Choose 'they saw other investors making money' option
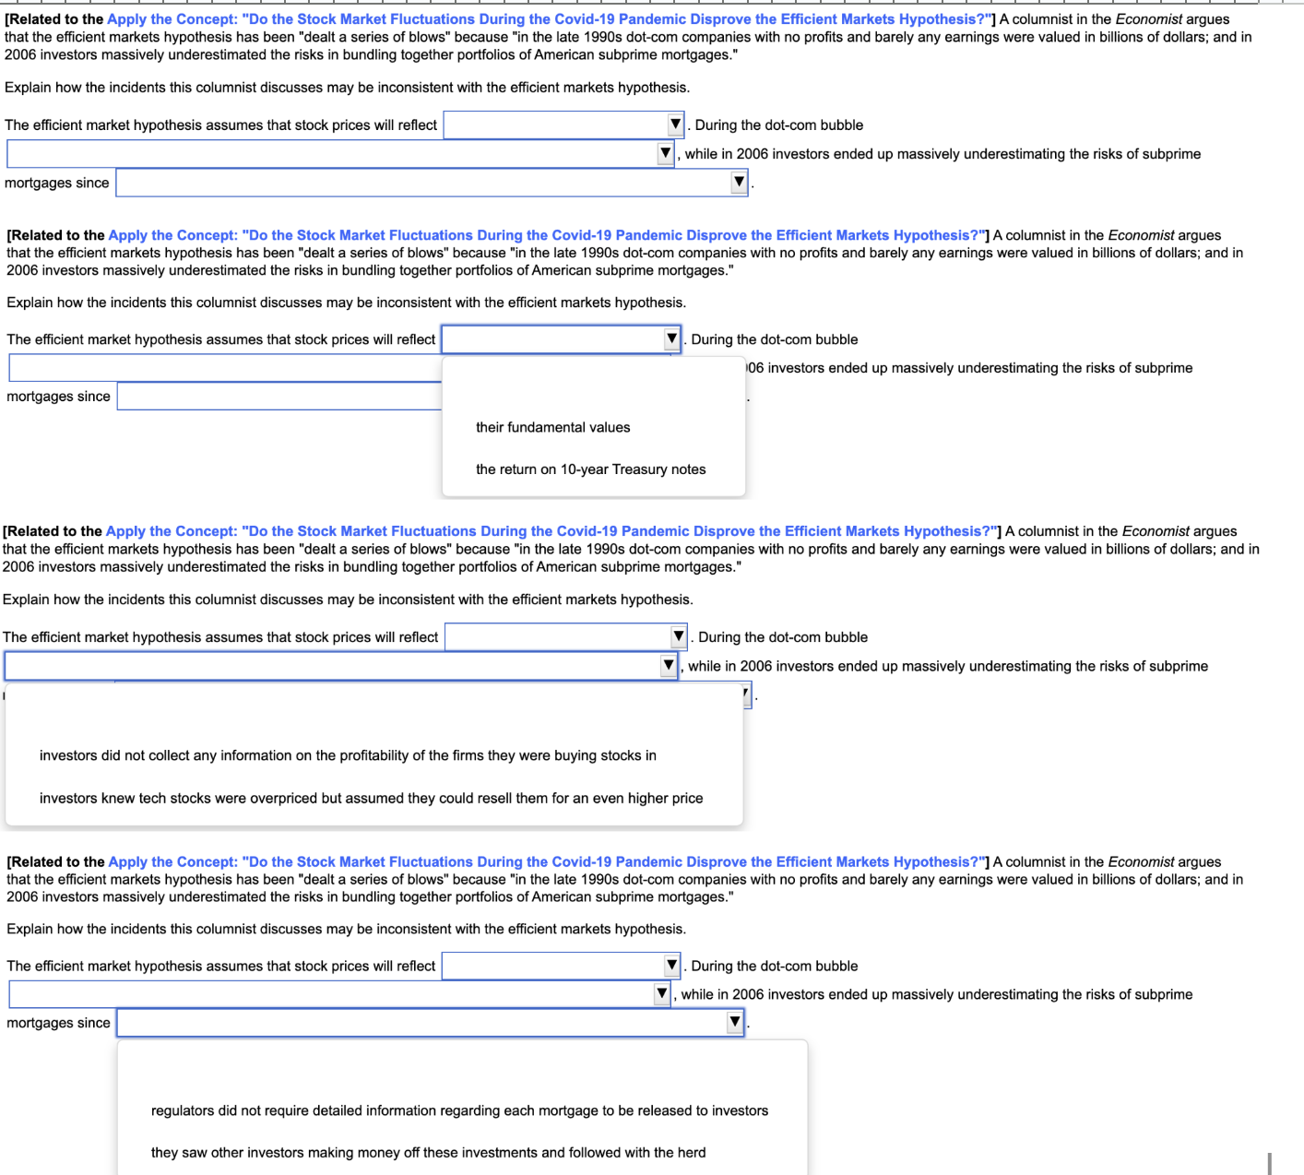The height and width of the screenshot is (1175, 1304). (x=429, y=1152)
